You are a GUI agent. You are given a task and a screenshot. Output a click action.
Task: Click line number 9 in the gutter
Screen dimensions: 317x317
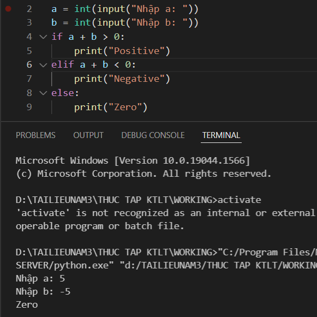(x=29, y=107)
